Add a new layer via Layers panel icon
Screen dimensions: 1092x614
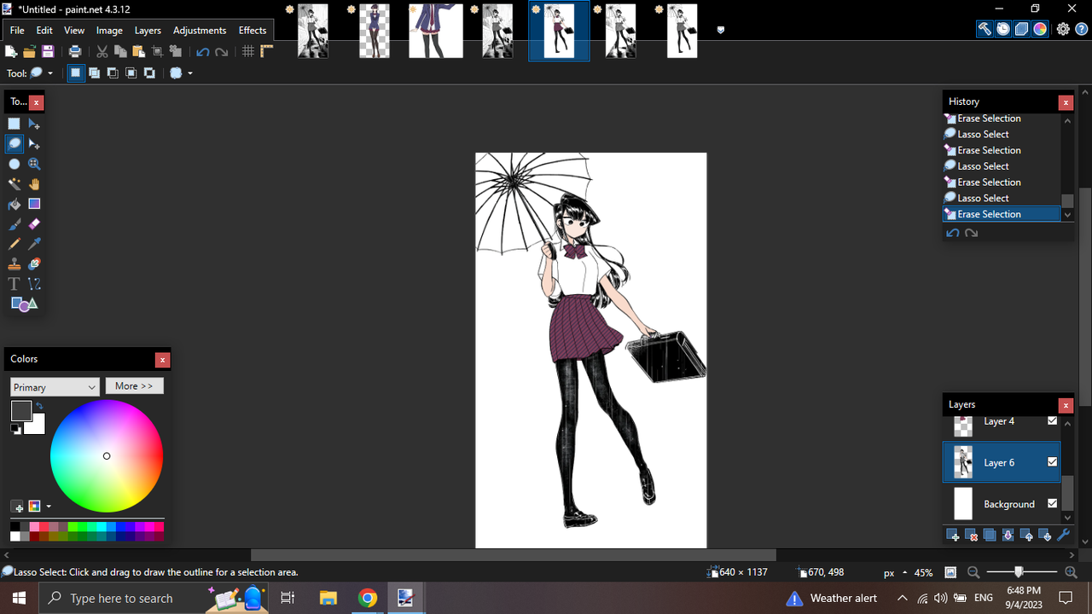[952, 535]
